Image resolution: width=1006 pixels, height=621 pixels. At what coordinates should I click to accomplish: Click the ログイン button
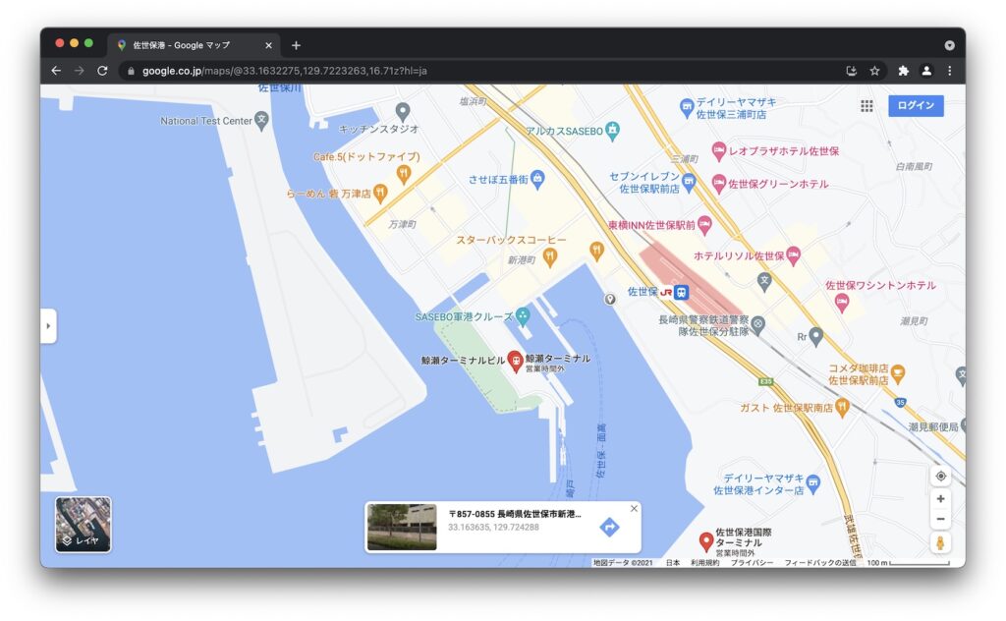[916, 105]
